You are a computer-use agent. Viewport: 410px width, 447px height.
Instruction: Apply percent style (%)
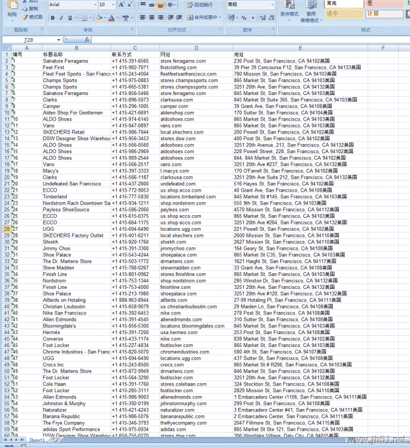(244, 18)
